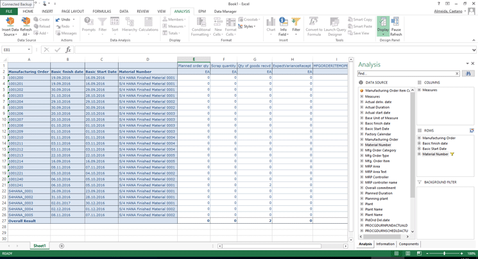
Task: Click the Find search field in Analysis panel
Action: 408,74
